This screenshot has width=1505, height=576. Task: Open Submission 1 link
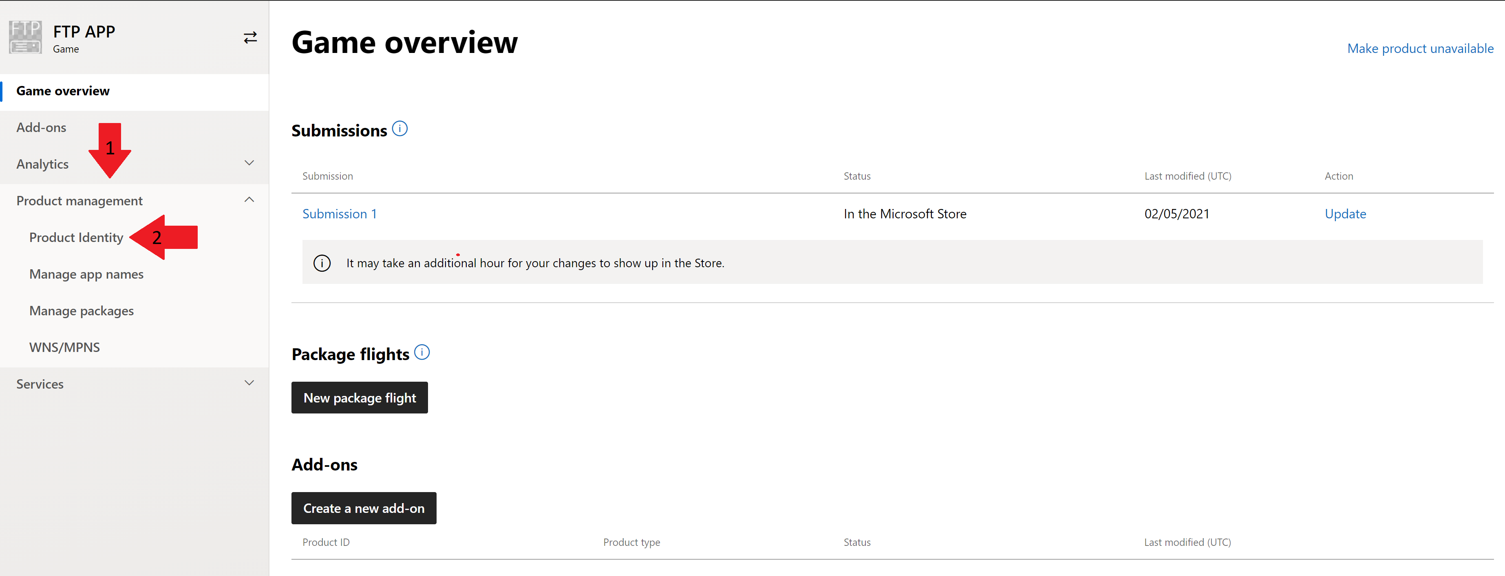click(x=340, y=214)
